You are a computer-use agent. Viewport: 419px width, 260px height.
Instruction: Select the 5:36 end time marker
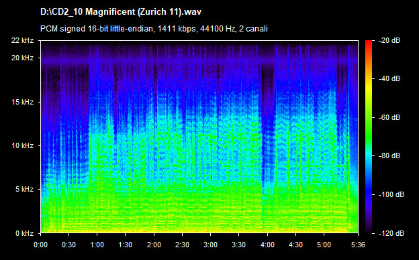[x=358, y=245]
